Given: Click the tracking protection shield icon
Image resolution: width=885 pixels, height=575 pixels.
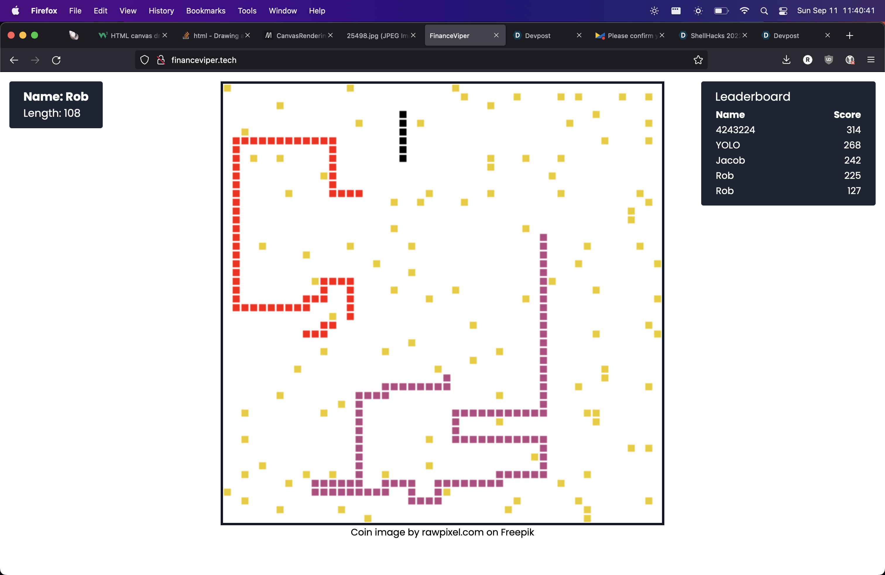Looking at the screenshot, I should (x=145, y=60).
